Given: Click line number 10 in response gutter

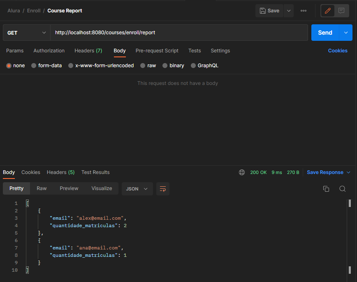Looking at the screenshot, I should click(x=14, y=270).
